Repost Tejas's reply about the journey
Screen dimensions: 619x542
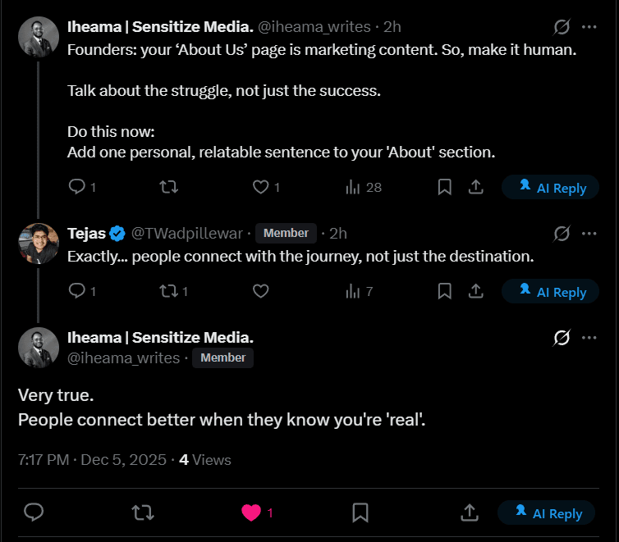(x=168, y=291)
